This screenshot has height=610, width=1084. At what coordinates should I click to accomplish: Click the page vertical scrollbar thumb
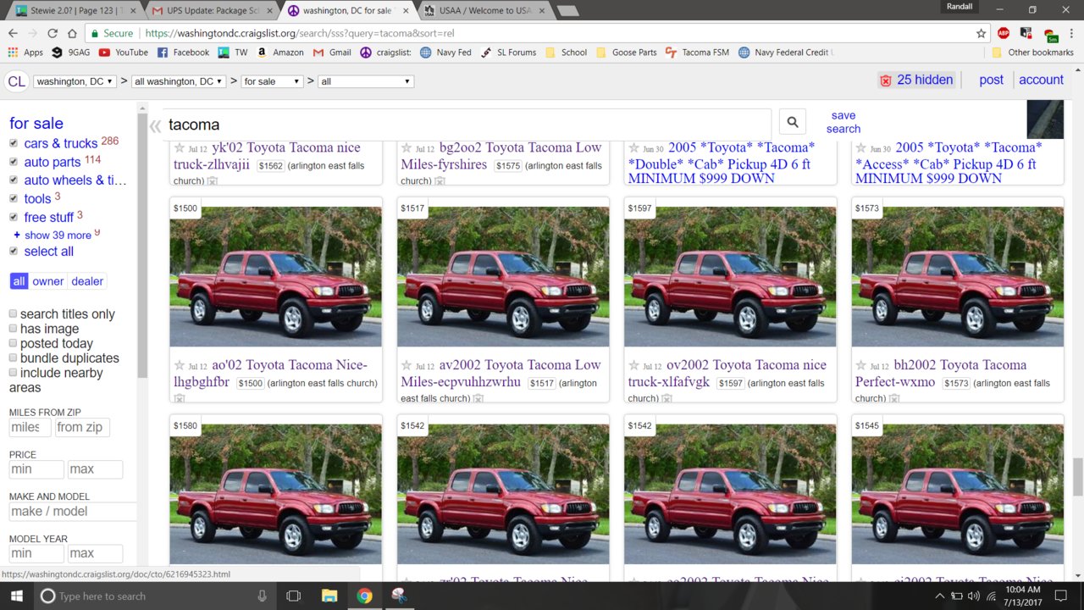[1077, 477]
